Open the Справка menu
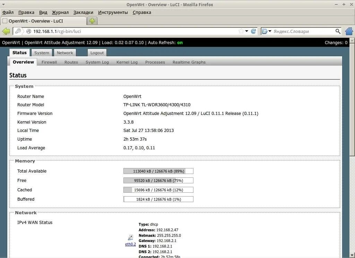The image size is (355, 258). [x=142, y=13]
